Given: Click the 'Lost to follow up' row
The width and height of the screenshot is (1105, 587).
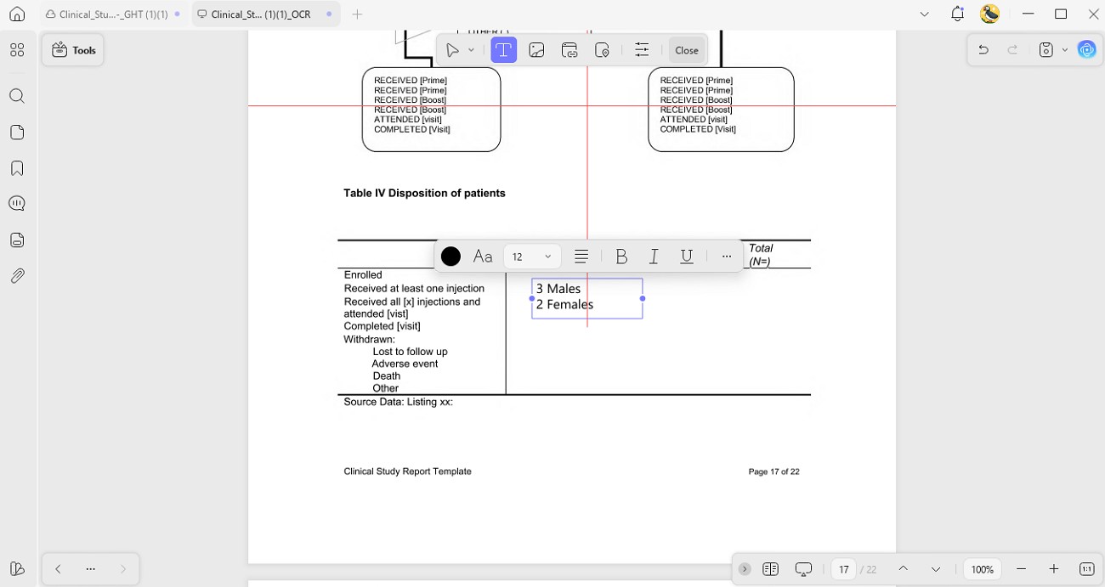Looking at the screenshot, I should click(410, 352).
